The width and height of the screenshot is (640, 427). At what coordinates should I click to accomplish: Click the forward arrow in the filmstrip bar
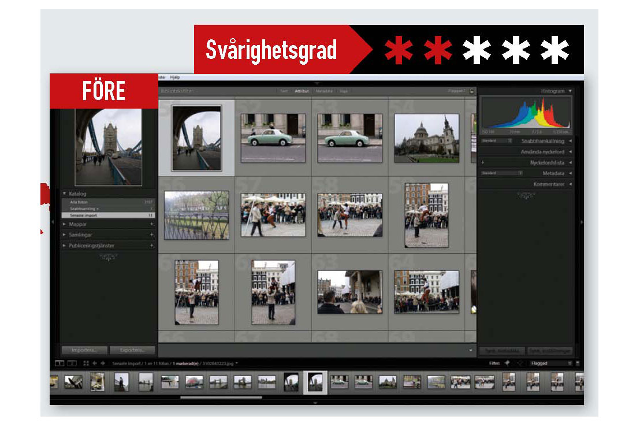103,363
